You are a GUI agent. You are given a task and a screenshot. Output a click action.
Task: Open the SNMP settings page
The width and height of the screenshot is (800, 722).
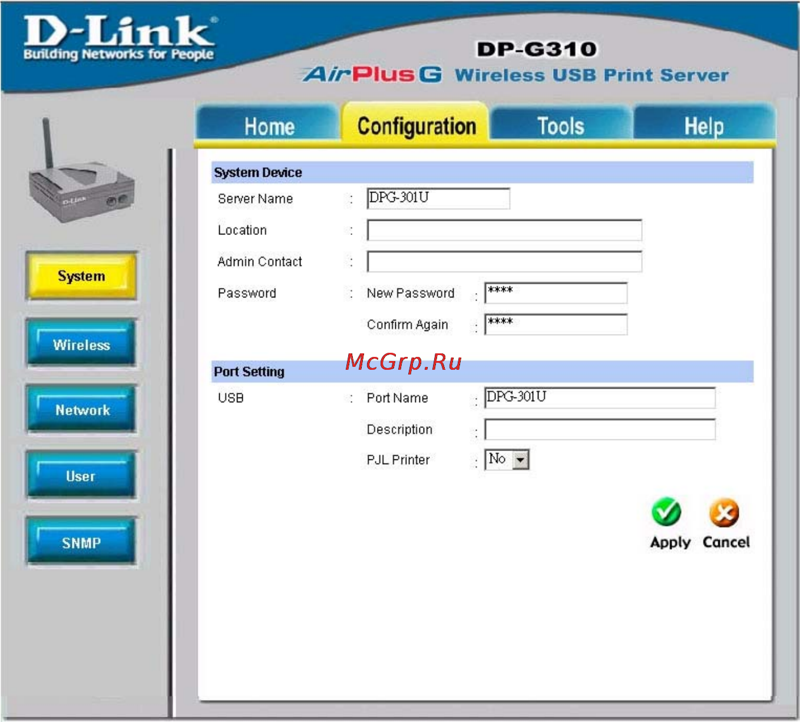[x=81, y=542]
